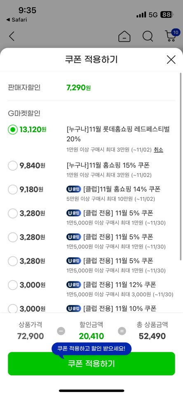This screenshot has width=183, height=396.
Task: Tap the blue 쿠폰 적용하고 할인 받으세요 tooltip
Action: (91, 349)
